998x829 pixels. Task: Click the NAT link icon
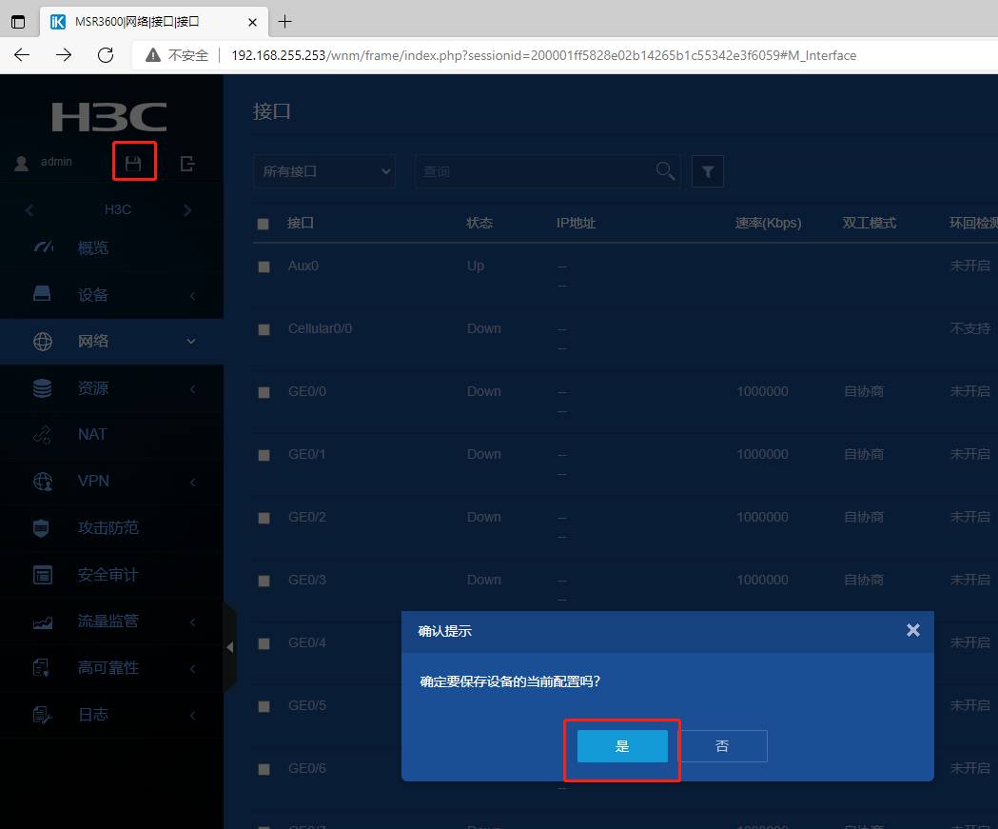click(42, 435)
